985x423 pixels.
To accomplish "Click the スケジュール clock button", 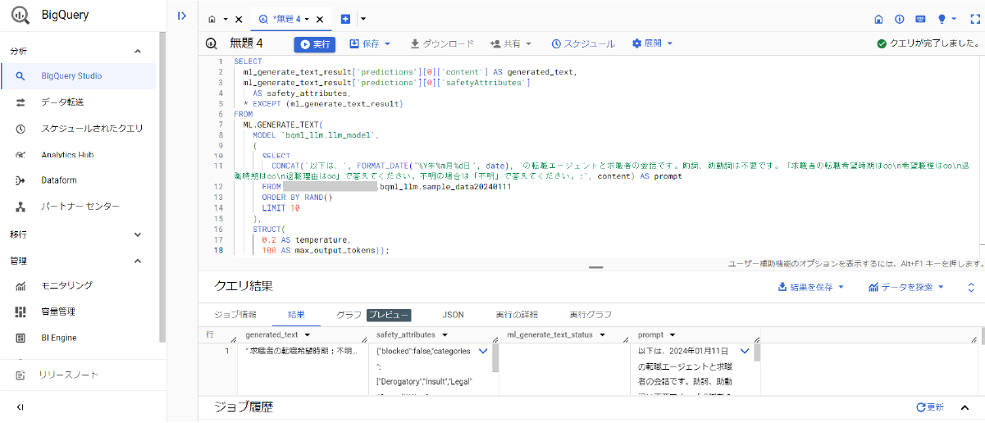I will [x=582, y=44].
